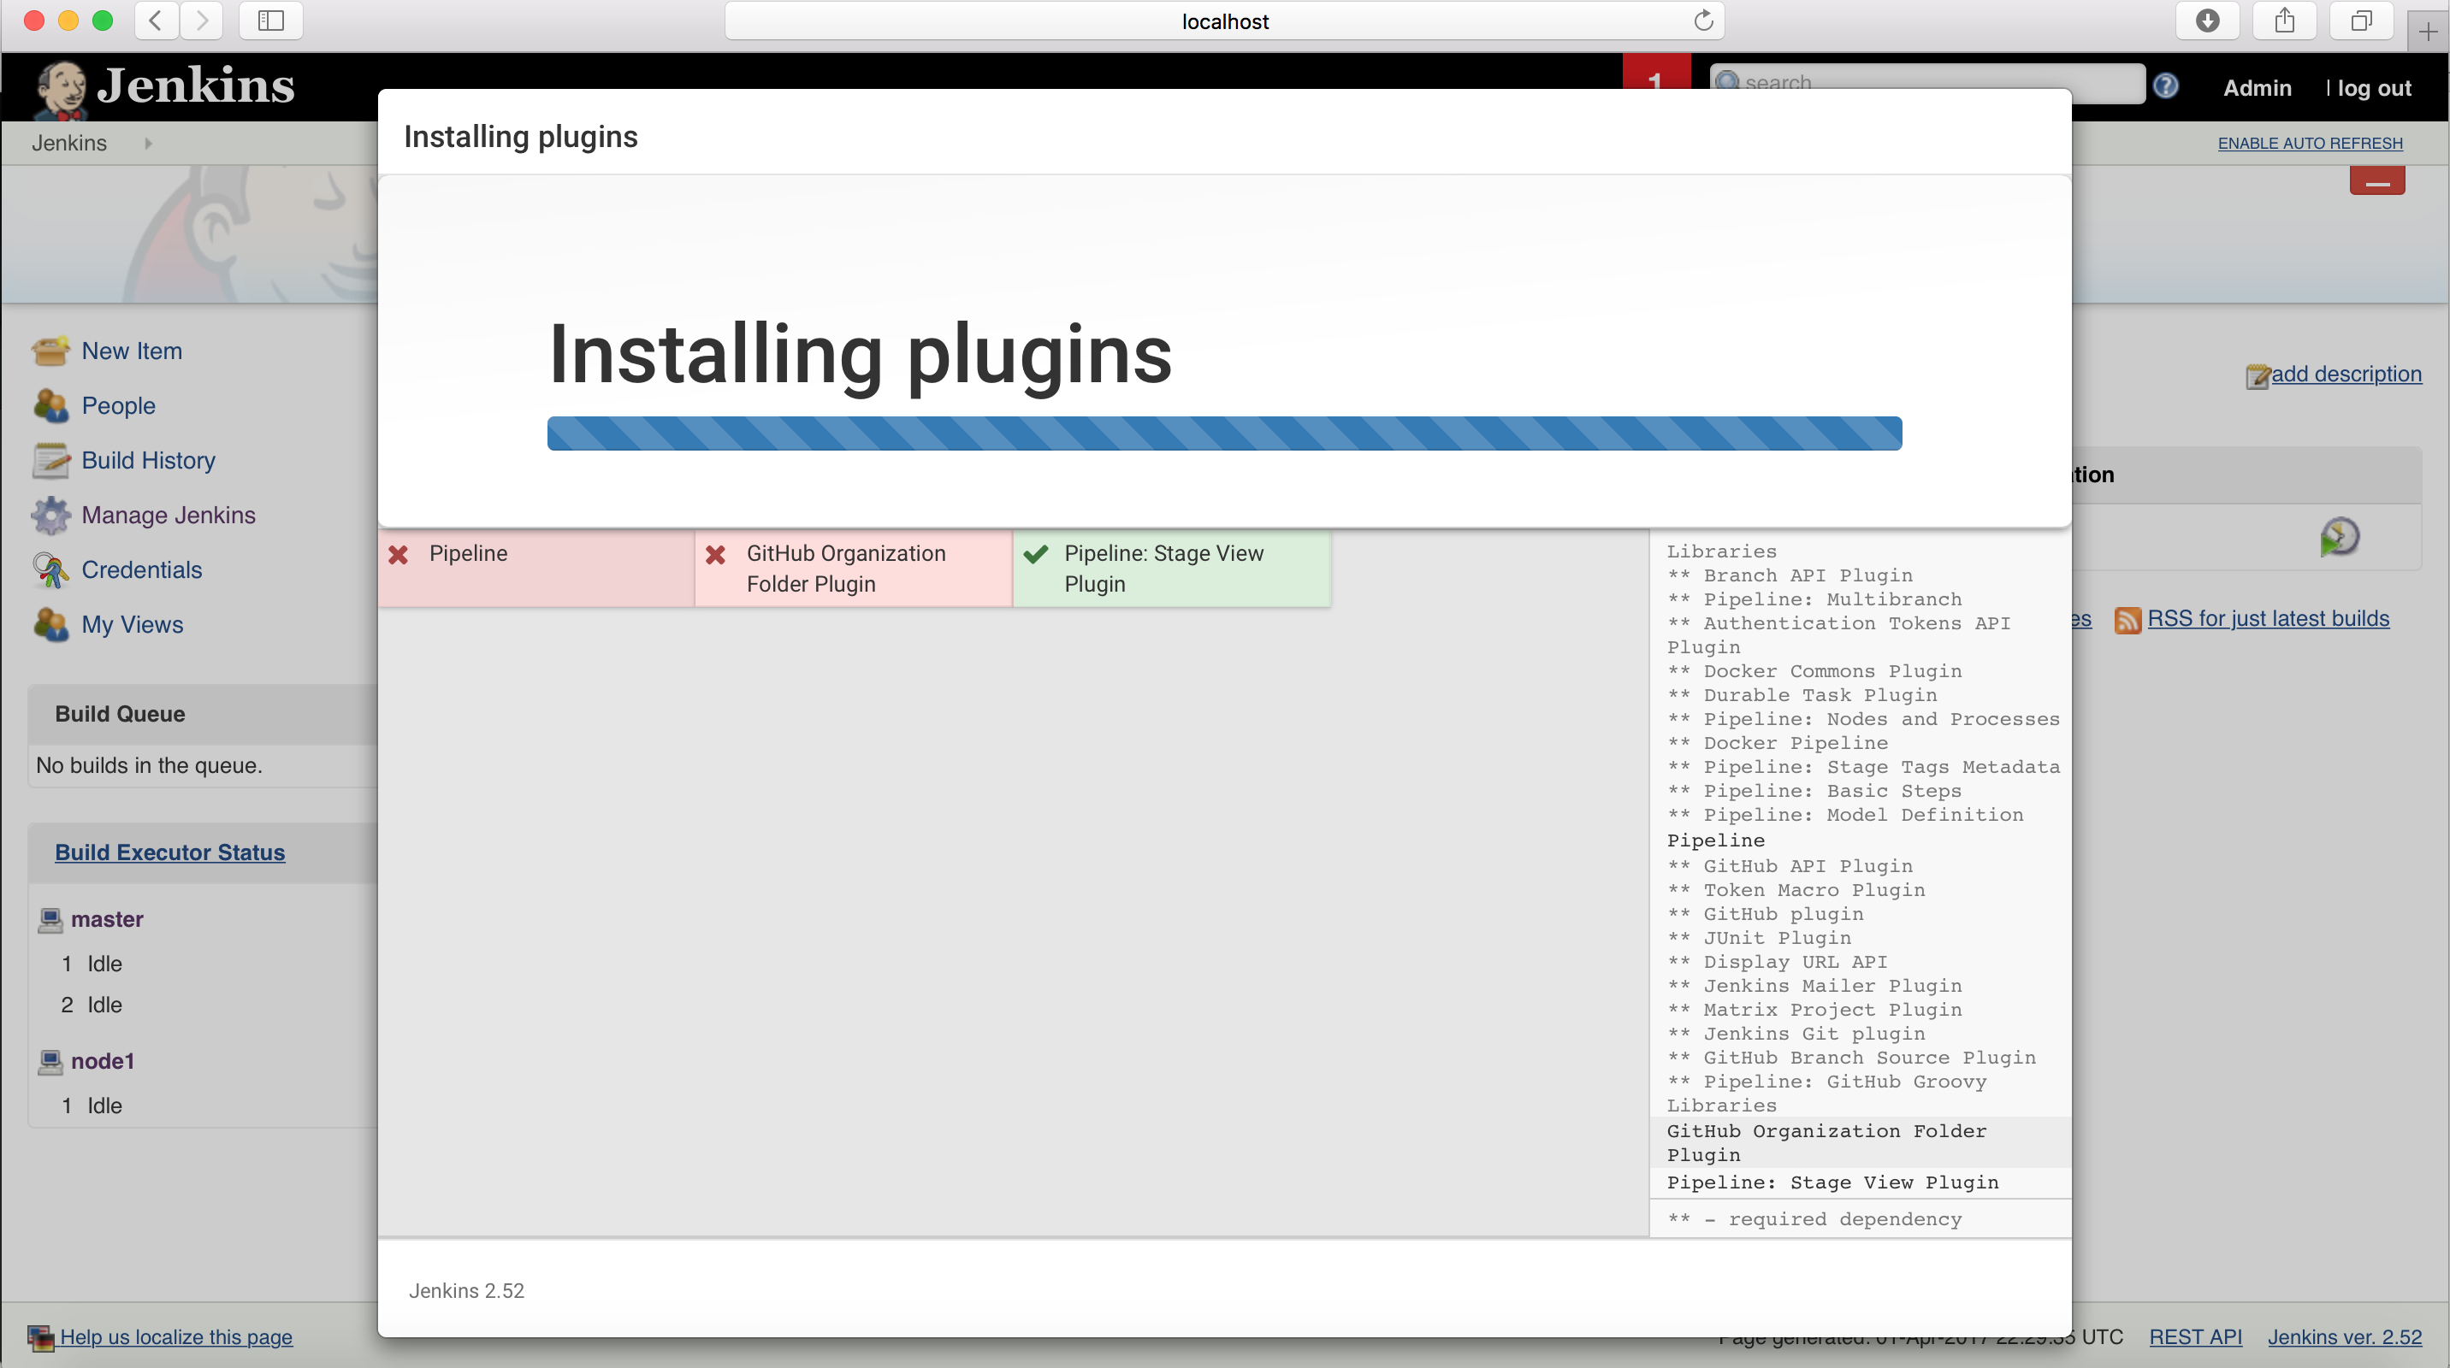
Task: Expand the Jenkins breadcrumb arrow
Action: (x=148, y=144)
